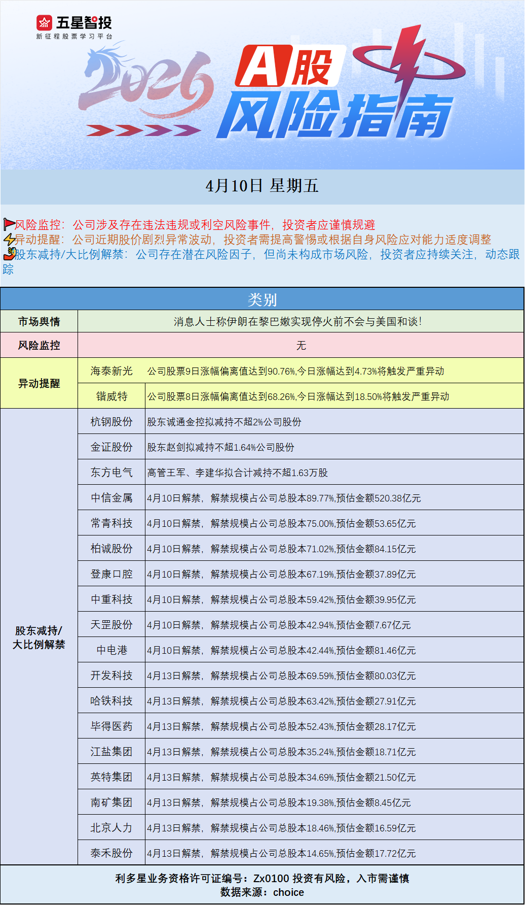This screenshot has height=905, width=525.
Task: Click 杭钢股份 诚通金控 reduction description
Action: tap(224, 422)
